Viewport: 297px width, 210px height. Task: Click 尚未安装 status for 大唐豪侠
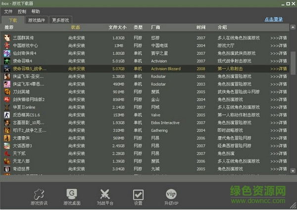77,138
